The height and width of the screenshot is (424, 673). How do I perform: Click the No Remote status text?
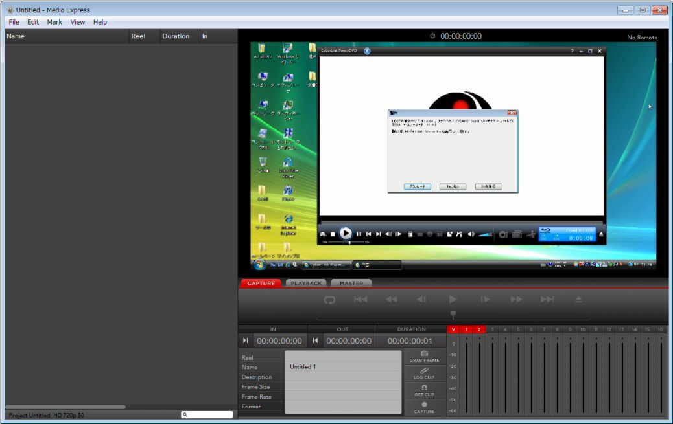pyautogui.click(x=642, y=38)
